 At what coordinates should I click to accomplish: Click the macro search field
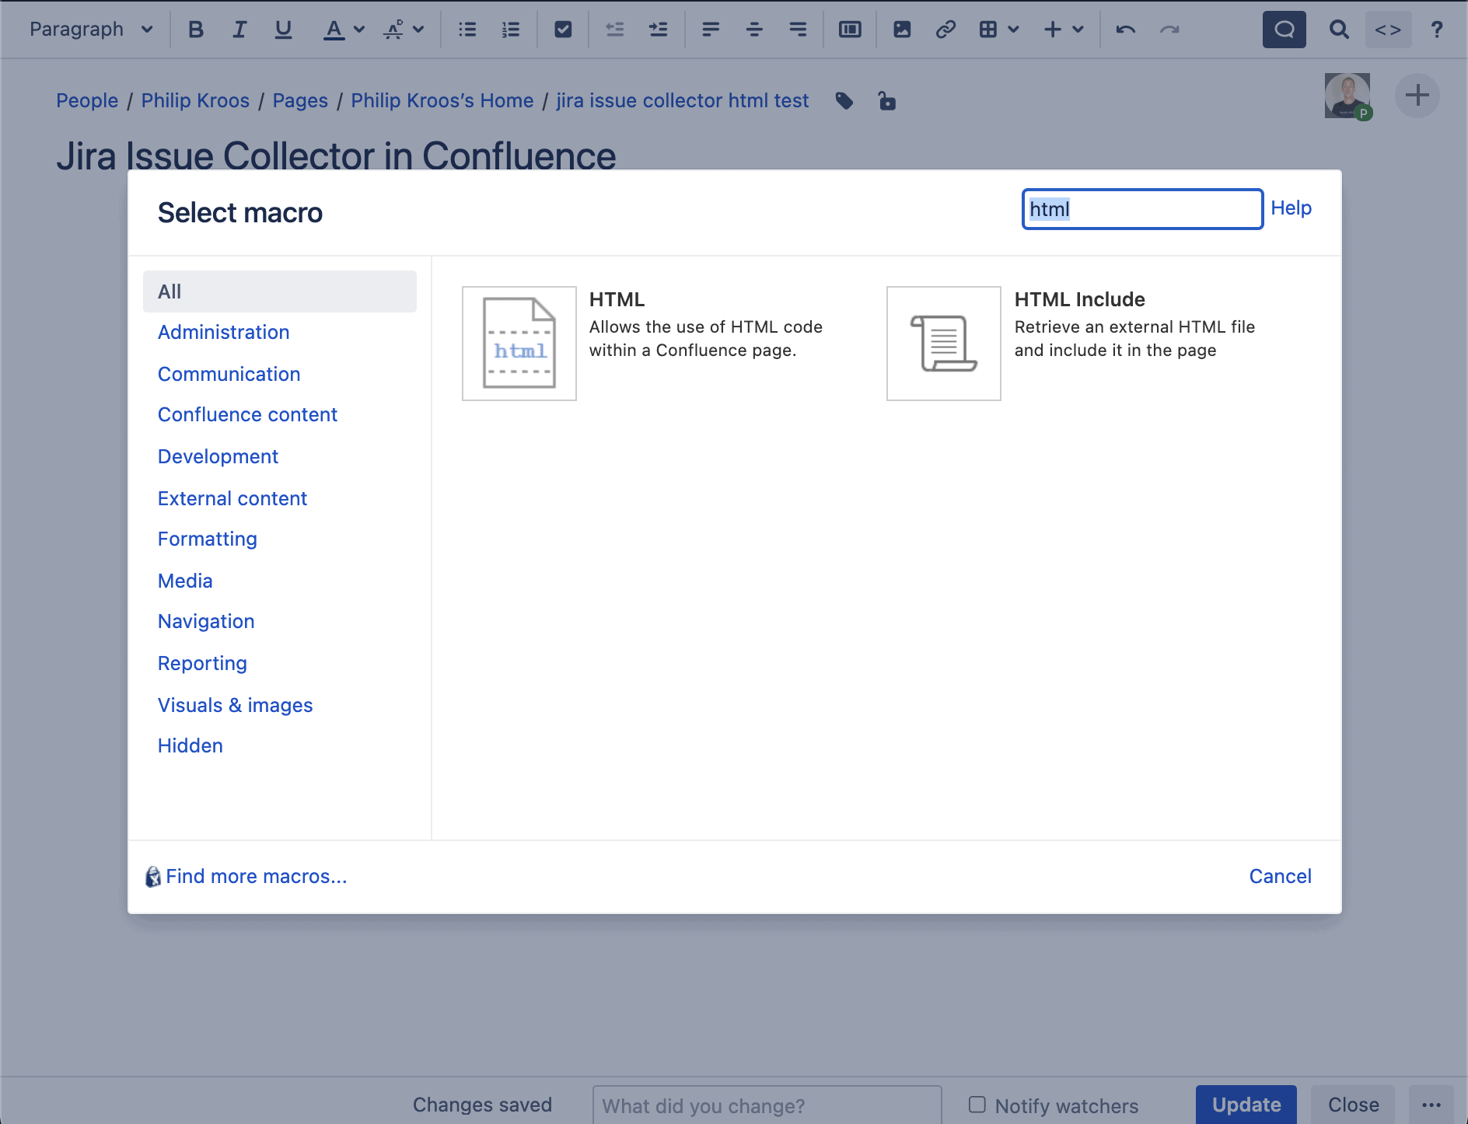point(1141,209)
